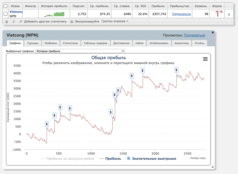238x174 pixels.
Task: Click the highest $ marker near game 2300
Action: point(176,70)
